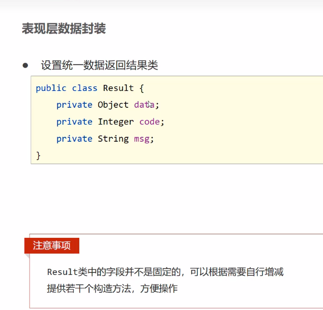Image resolution: width=323 pixels, height=310 pixels.
Task: Select the 'Result' class name in the code block
Action: [118, 88]
